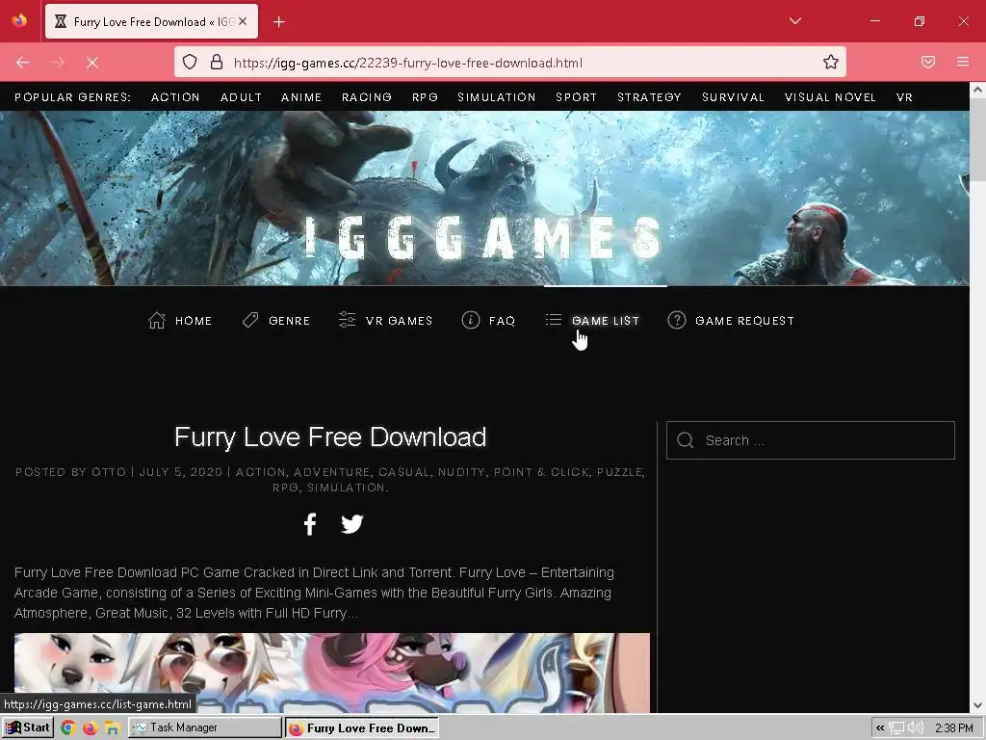Select the Furry Love Free Download browser tab
The width and height of the screenshot is (986, 740).
151,21
